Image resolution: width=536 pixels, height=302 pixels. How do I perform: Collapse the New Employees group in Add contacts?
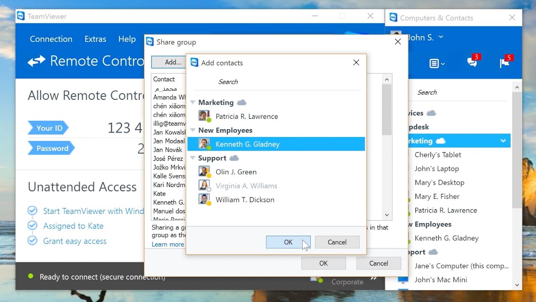(193, 130)
